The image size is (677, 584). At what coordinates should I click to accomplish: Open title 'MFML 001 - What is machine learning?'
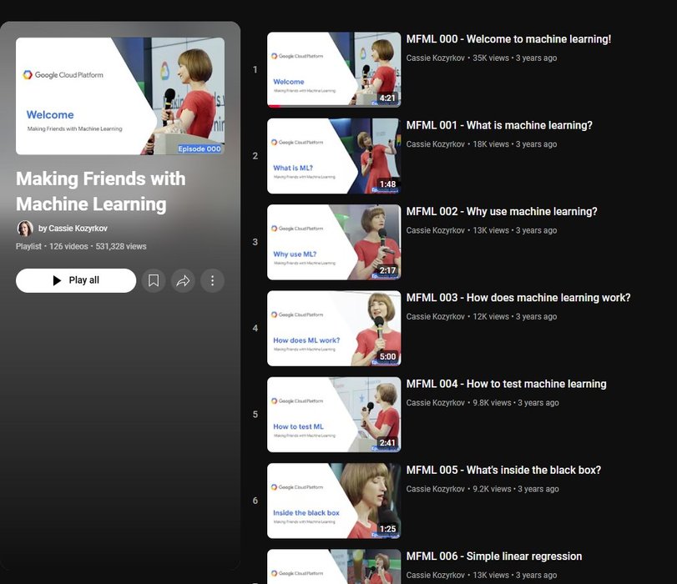[x=499, y=126]
